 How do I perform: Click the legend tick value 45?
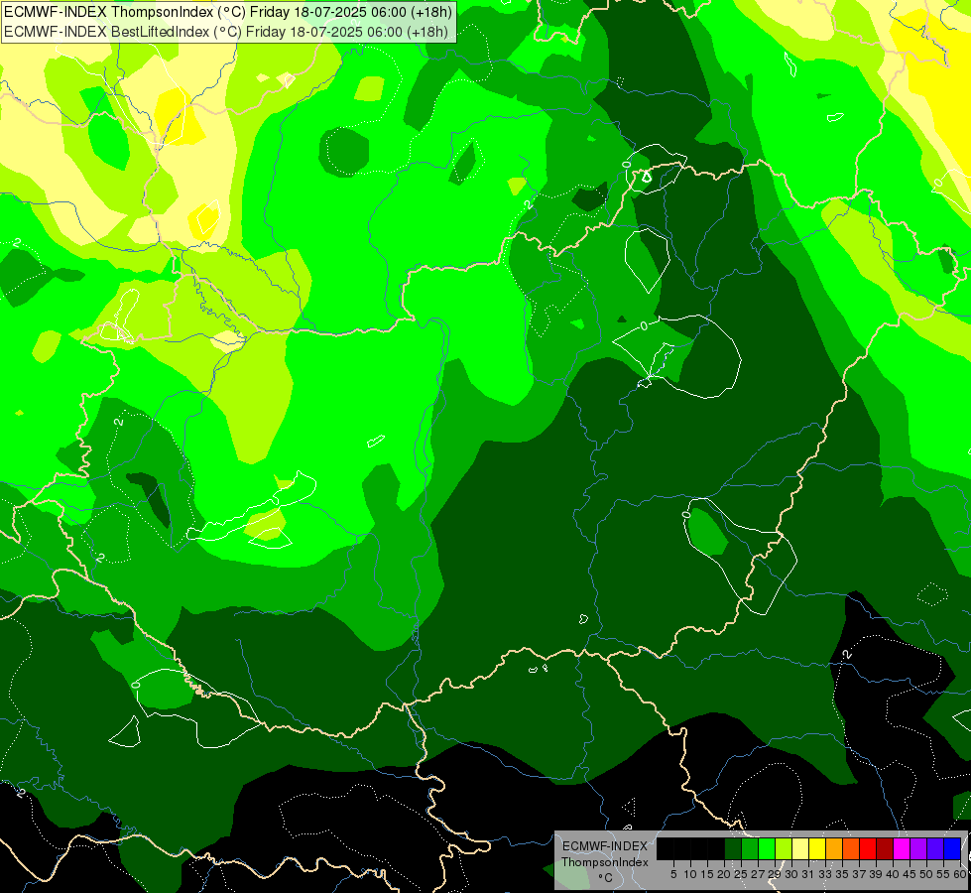pyautogui.click(x=910, y=874)
